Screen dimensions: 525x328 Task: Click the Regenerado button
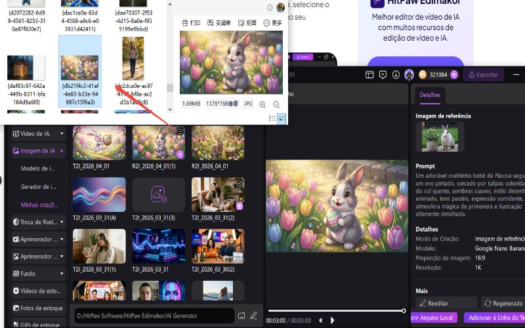[503, 303]
